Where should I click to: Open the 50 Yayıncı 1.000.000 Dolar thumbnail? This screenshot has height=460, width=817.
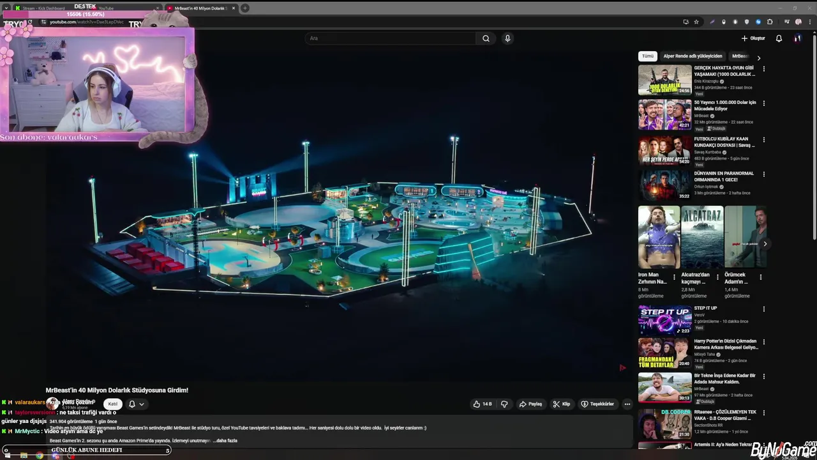(x=664, y=114)
